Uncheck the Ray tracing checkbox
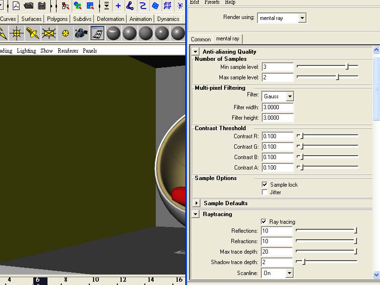This screenshot has width=380, height=285. [264, 221]
